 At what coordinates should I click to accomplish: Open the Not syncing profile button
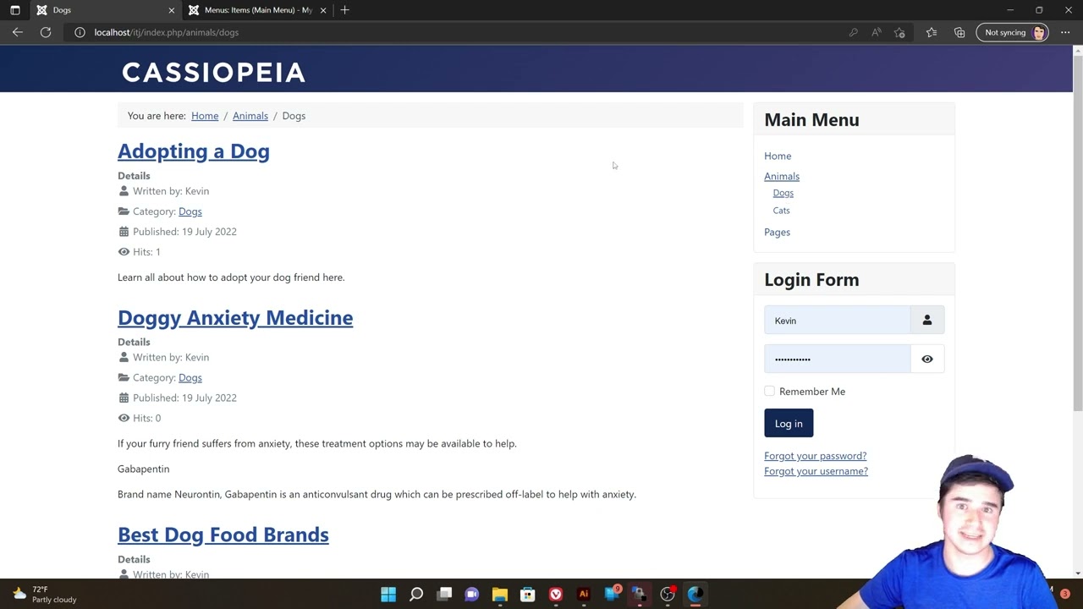1013,32
